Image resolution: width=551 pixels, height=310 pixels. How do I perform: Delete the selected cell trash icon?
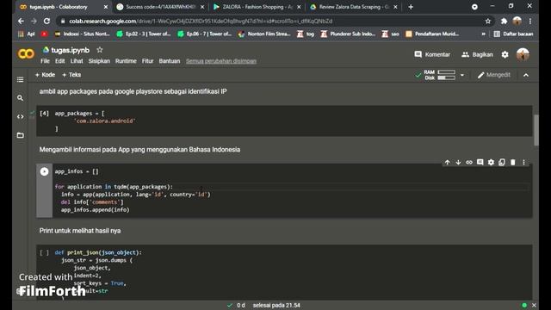coord(513,163)
